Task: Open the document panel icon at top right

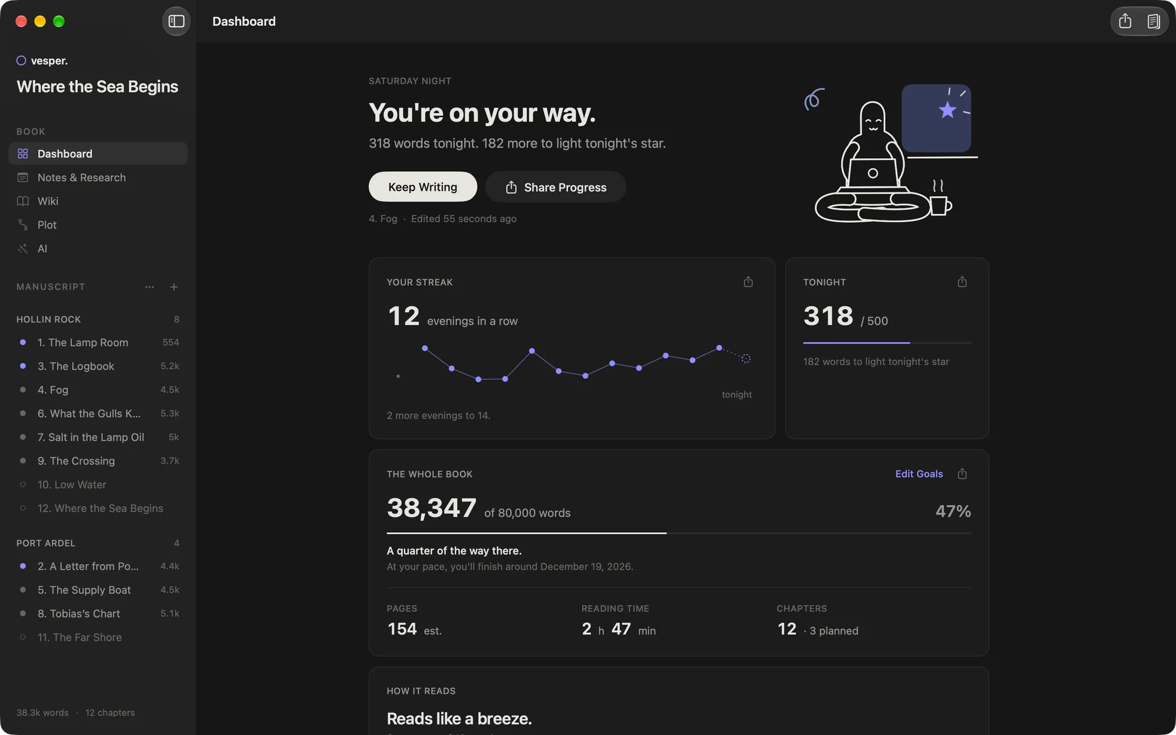Action: point(1153,21)
